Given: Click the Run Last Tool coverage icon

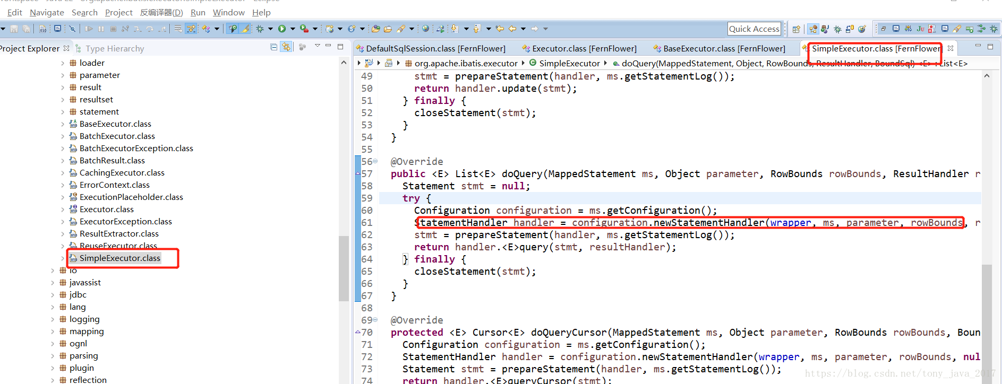Looking at the screenshot, I should click(304, 29).
